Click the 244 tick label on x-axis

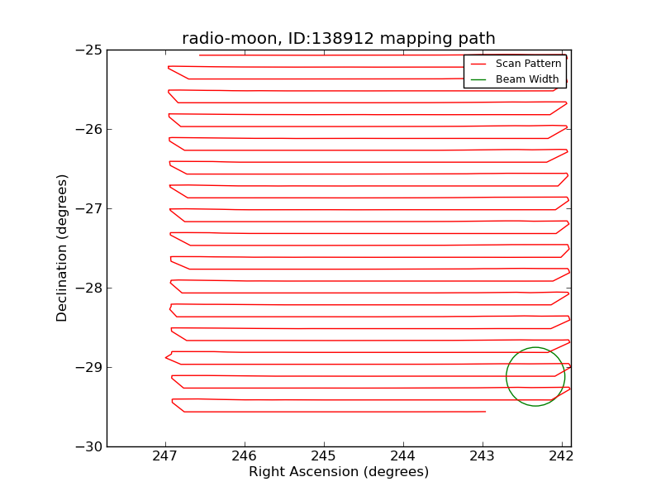tap(403, 457)
